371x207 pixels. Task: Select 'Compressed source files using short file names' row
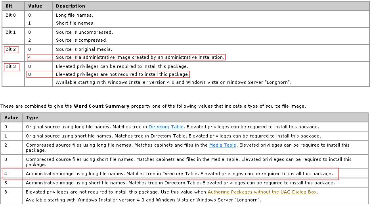pyautogui.click(x=188, y=162)
